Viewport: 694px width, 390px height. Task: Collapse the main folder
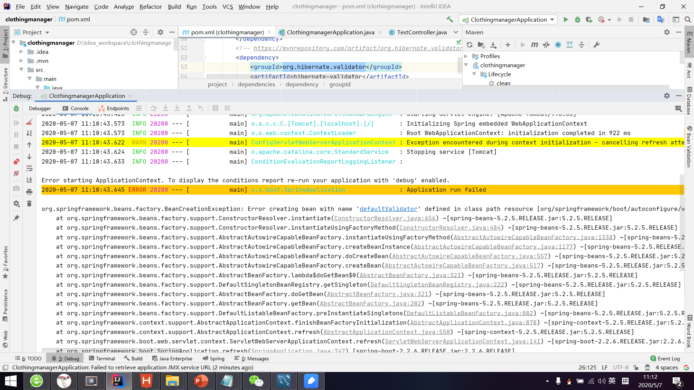coord(30,79)
